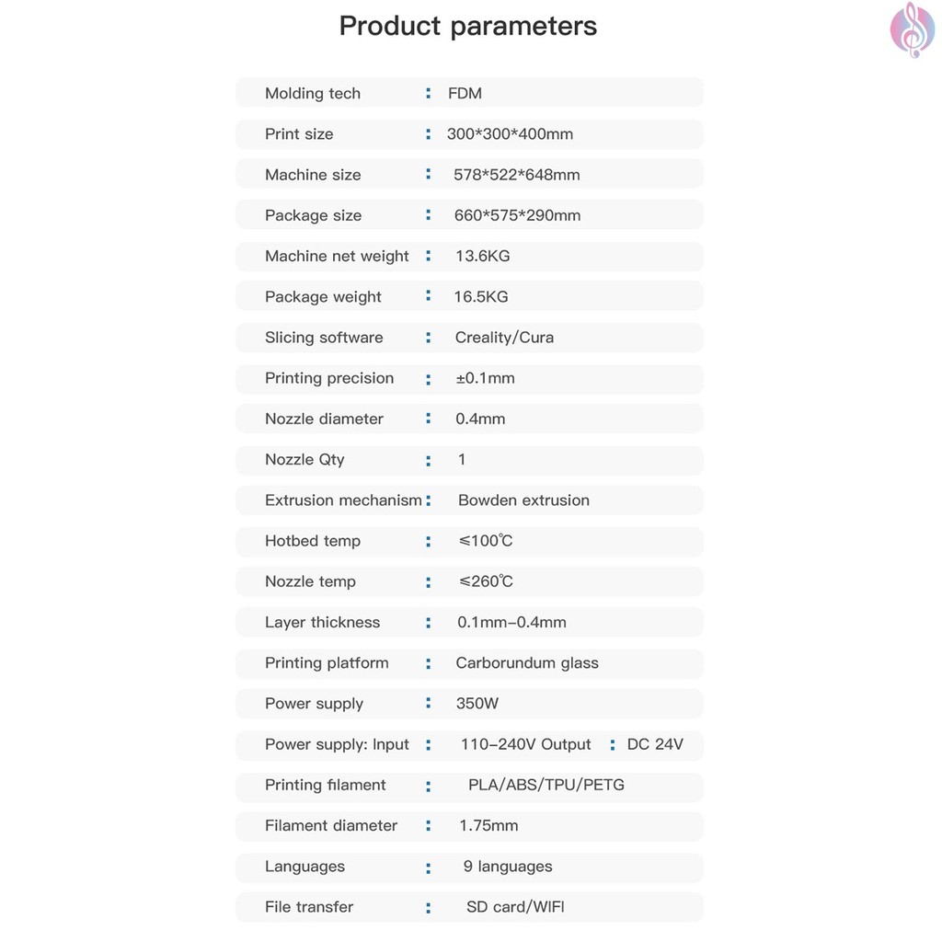Viewport: 942px width, 942px height.
Task: Select the SD card/WIFI file transfer value
Action: coord(515,907)
